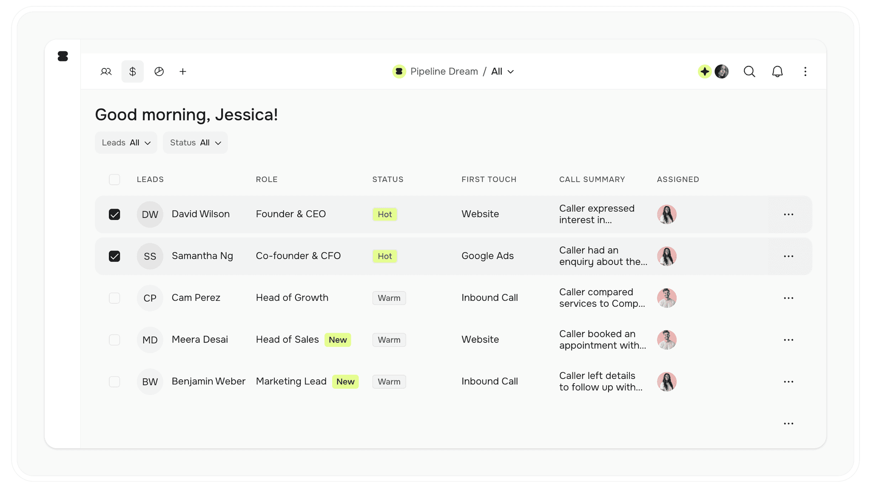Viewport: 871px width, 486px height.
Task: Click Cam Perez's assigned user avatar
Action: [666, 298]
